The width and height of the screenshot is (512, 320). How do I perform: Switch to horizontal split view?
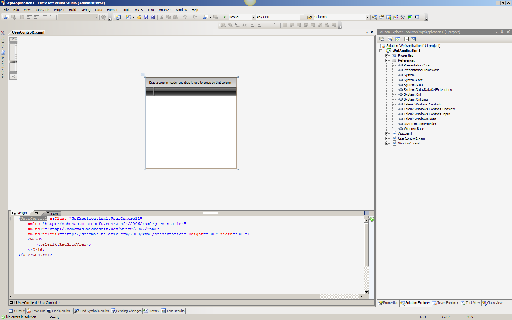(x=367, y=213)
